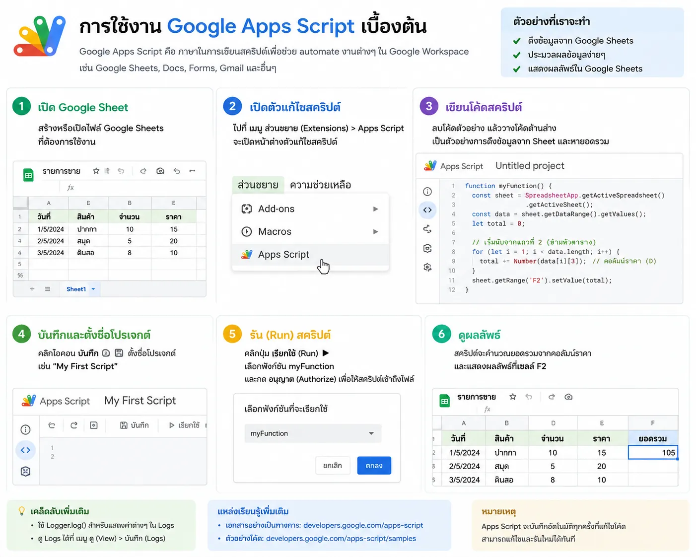Screen dimensions: 696x557
Task: Open the developers.google.com/apps-script/samples link
Action: [341, 539]
